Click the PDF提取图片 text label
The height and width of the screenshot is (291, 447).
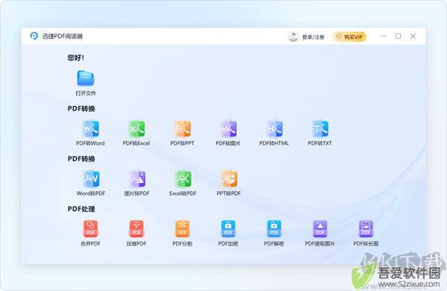coord(320,243)
